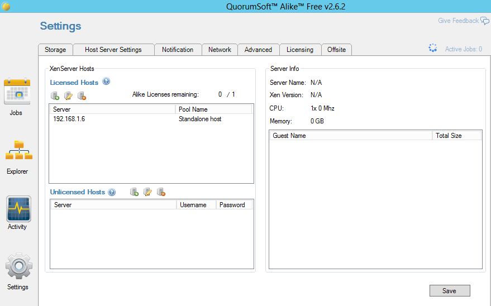Click the Server Name N/A value
Screen dimensions: 491x306
pyautogui.click(x=316, y=83)
